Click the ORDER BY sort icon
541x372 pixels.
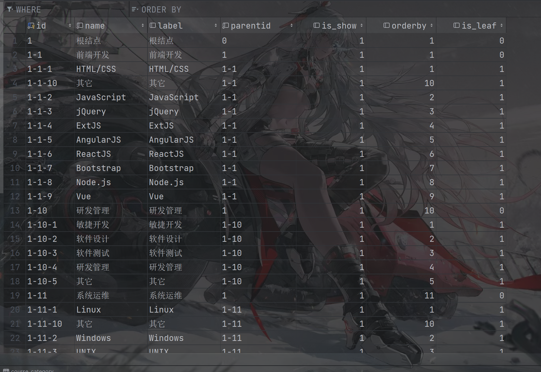tap(135, 9)
